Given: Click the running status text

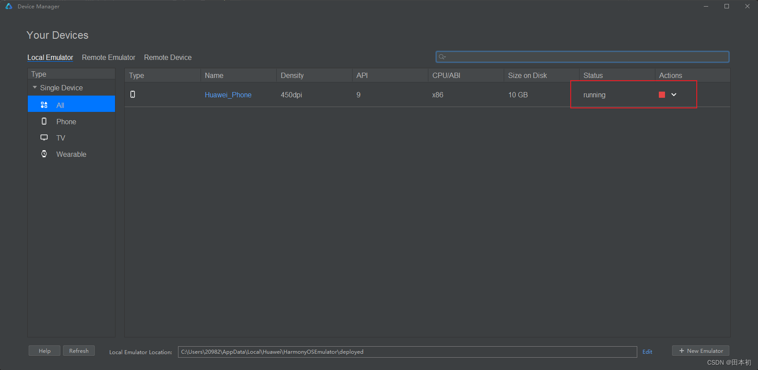Looking at the screenshot, I should pyautogui.click(x=595, y=95).
